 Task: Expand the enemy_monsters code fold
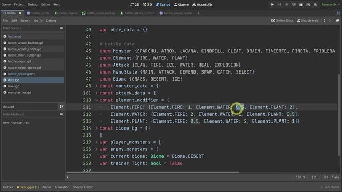[x=96, y=149]
